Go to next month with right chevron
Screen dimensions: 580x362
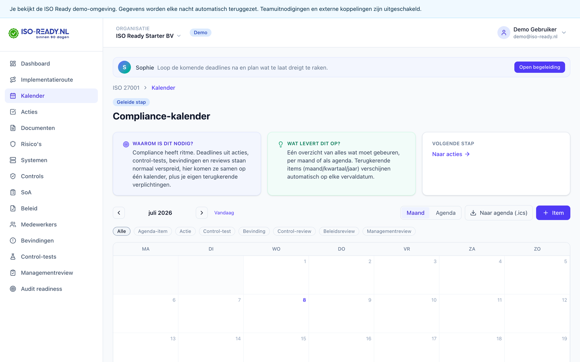[202, 213]
